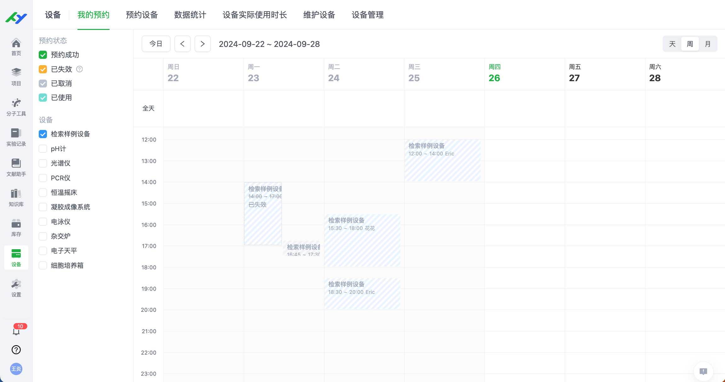Open the 项目 projects sidebar icon
Screen dimensions: 725x382
click(16, 77)
